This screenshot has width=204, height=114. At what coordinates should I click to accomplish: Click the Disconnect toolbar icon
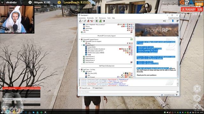click(x=85, y=21)
